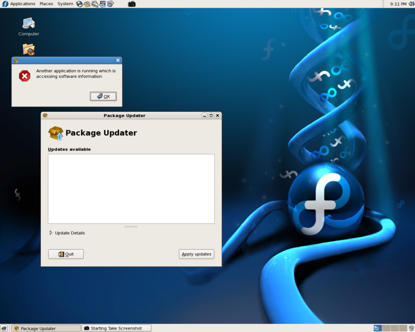
Task: Launch the word processor launcher icon
Action: coord(95,4)
